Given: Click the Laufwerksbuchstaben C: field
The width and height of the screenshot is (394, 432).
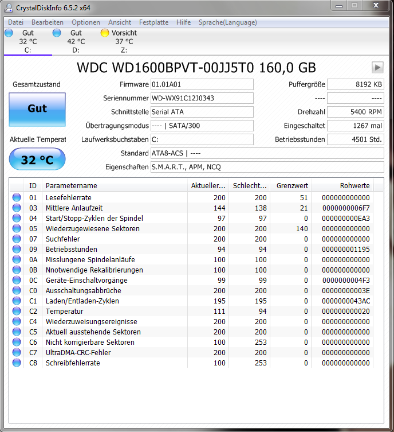Looking at the screenshot, I should (202, 139).
